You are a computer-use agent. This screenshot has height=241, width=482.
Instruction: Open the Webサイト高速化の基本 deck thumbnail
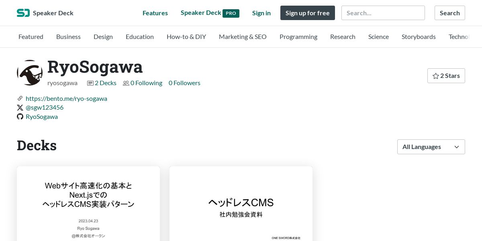88,204
